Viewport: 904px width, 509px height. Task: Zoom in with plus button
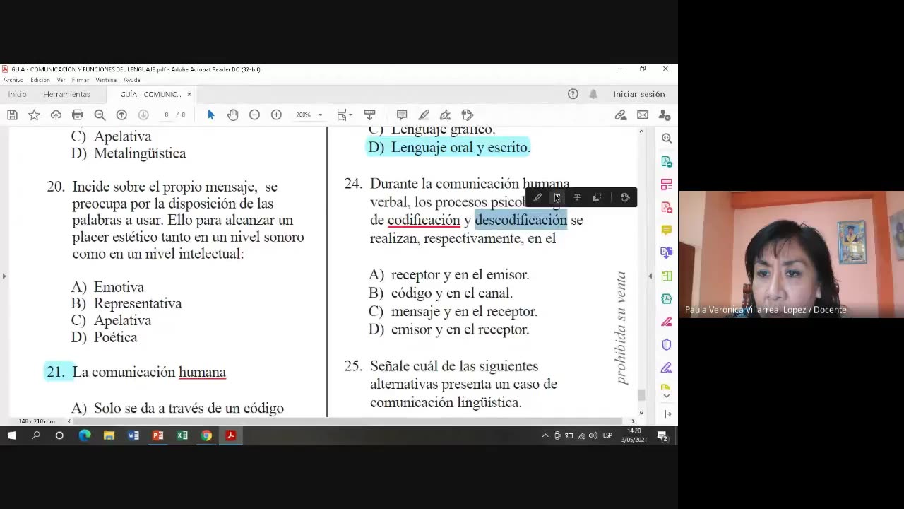[276, 115]
